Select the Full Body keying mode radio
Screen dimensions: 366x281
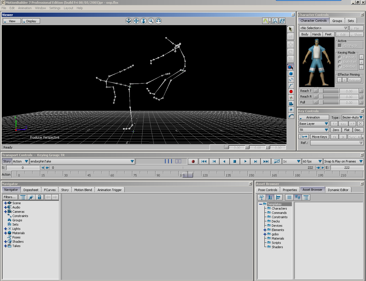[340, 57]
